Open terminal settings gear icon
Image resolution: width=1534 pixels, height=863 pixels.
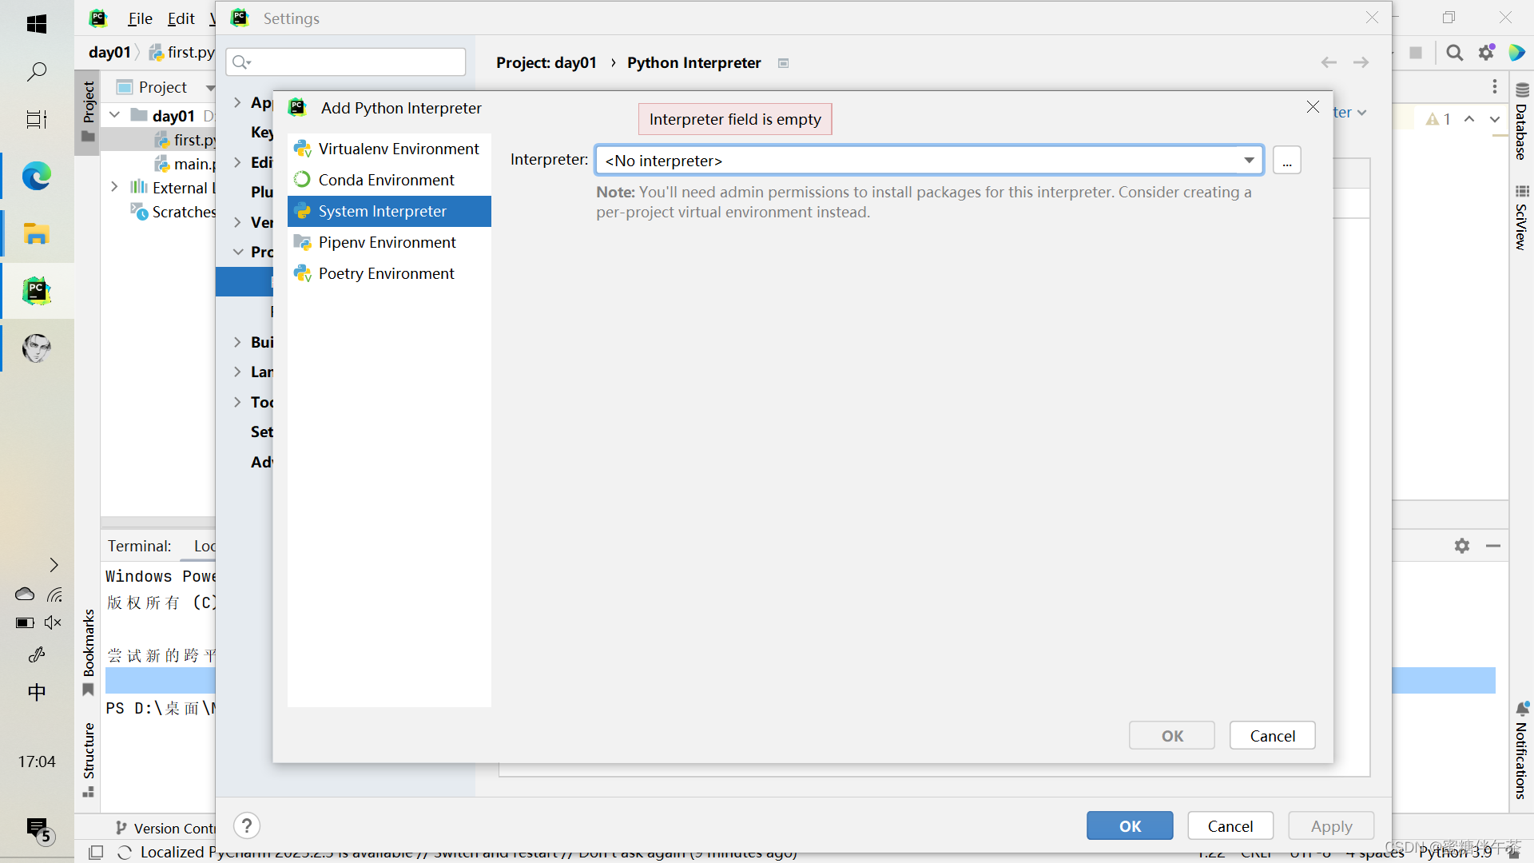point(1461,546)
